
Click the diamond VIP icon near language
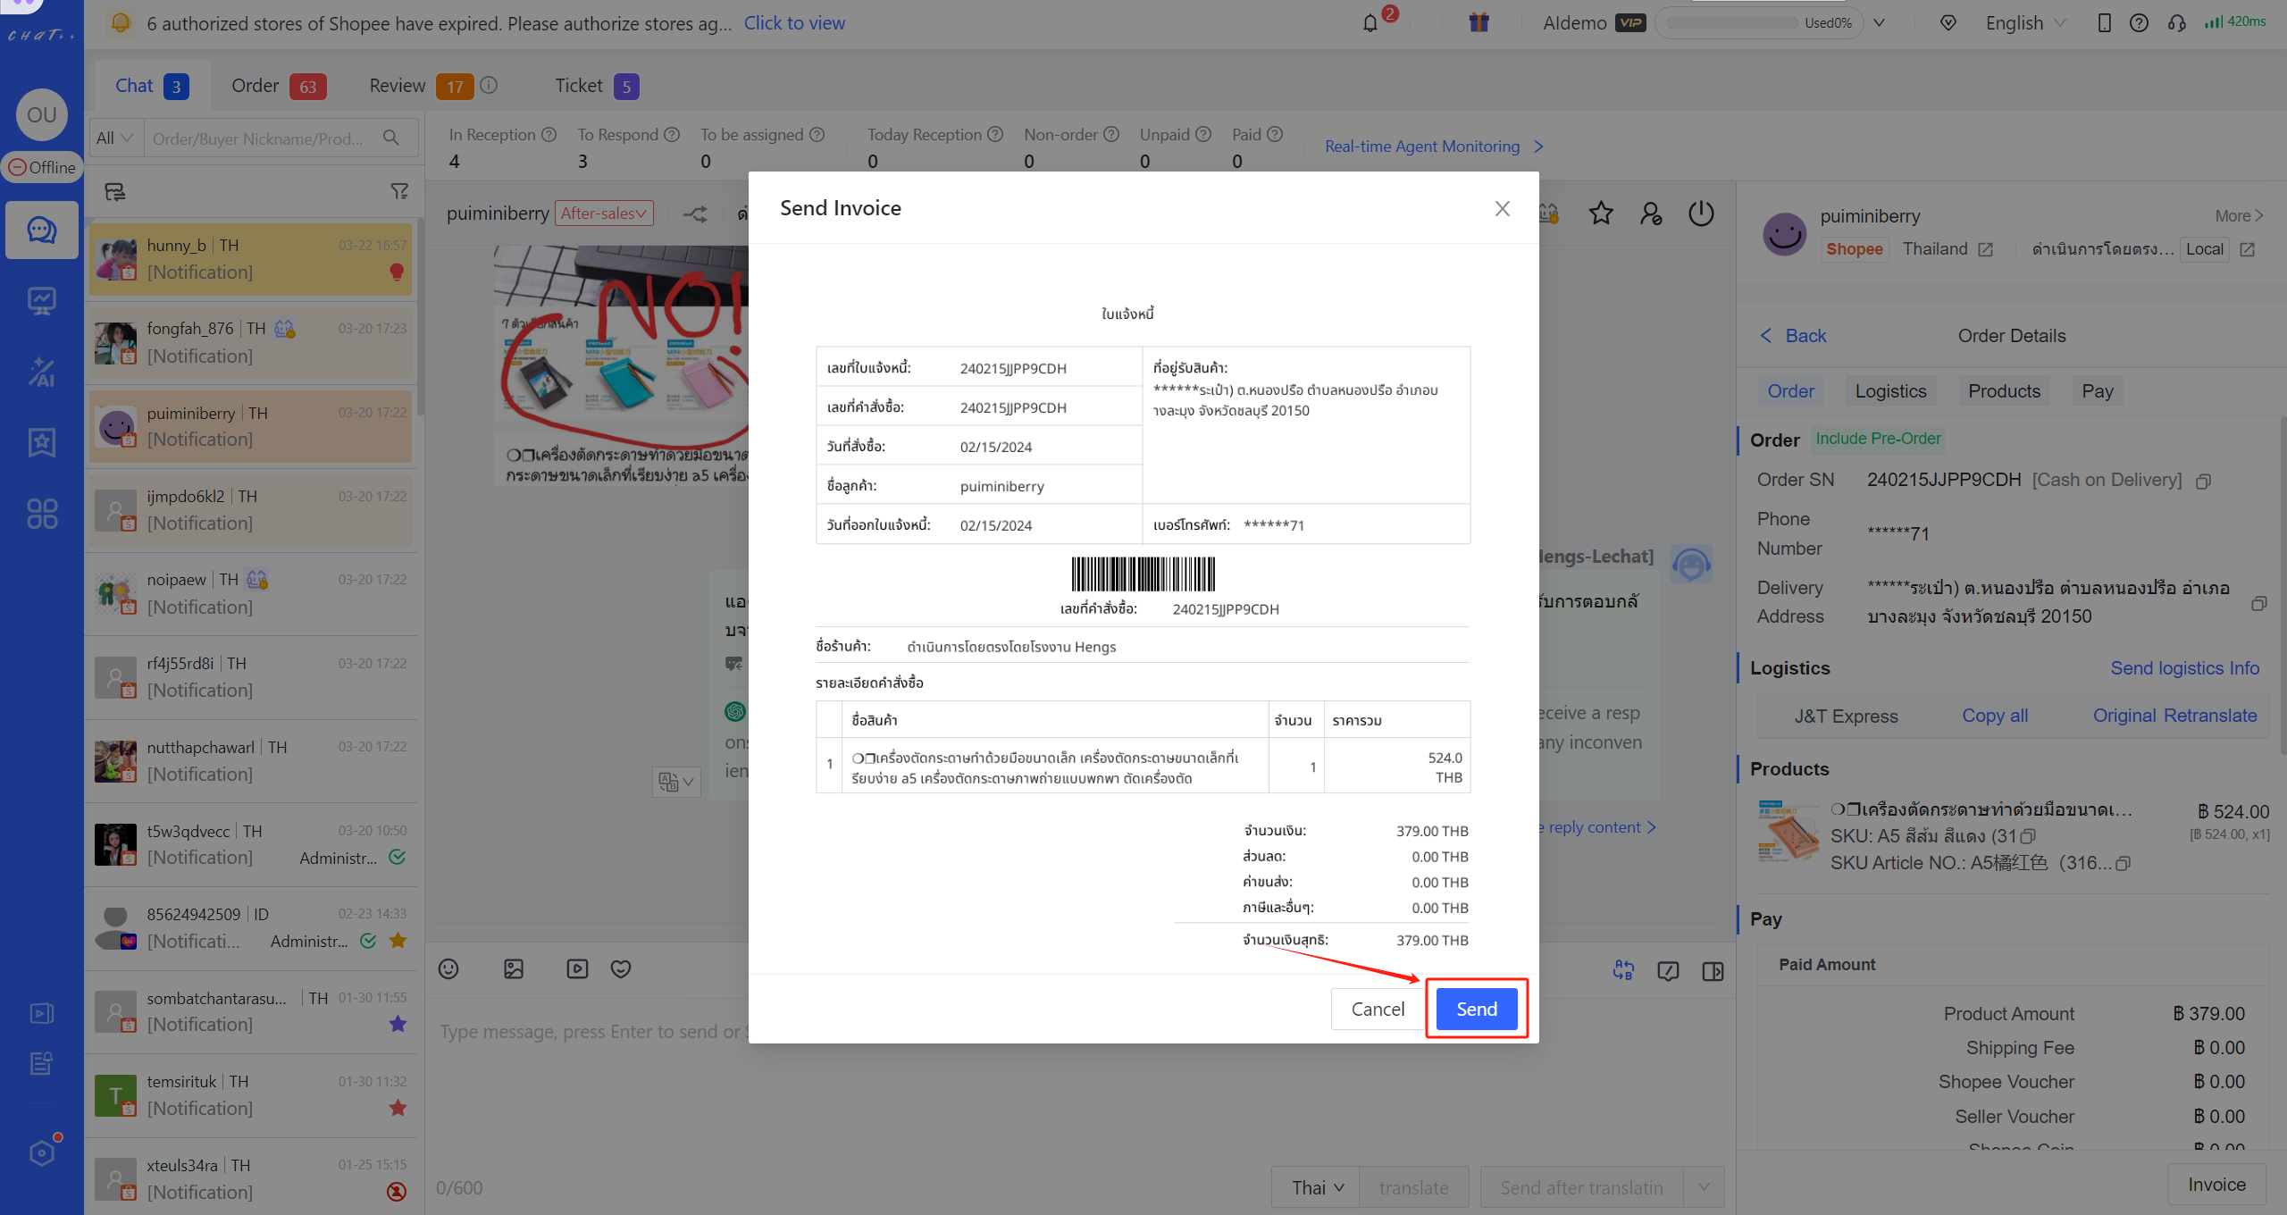point(1948,23)
